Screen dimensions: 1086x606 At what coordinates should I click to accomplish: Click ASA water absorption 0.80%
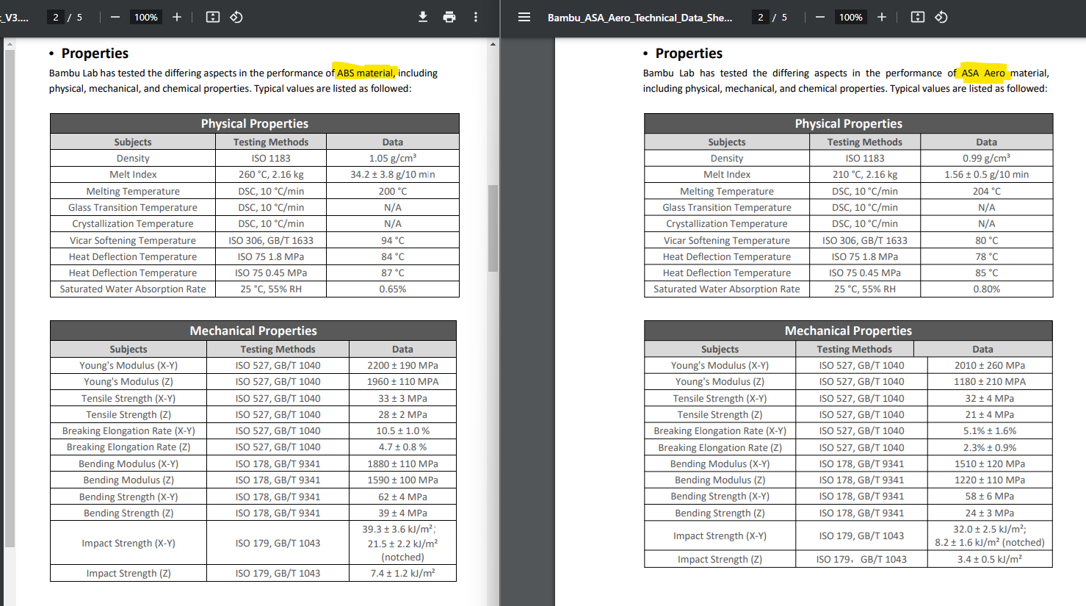(986, 289)
